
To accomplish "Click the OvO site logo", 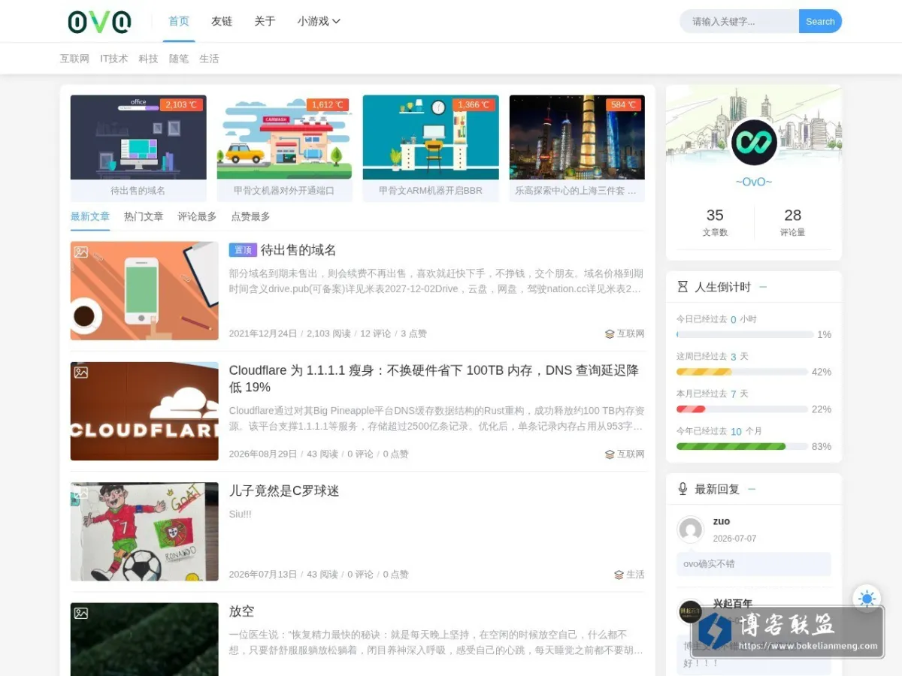I will pyautogui.click(x=99, y=22).
